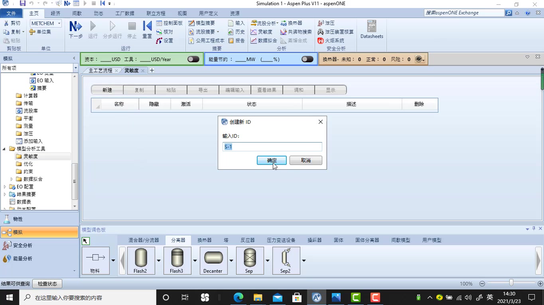Viewport: 544px width, 305px height.
Task: Select the Flash2 model in palette
Action: [141, 260]
